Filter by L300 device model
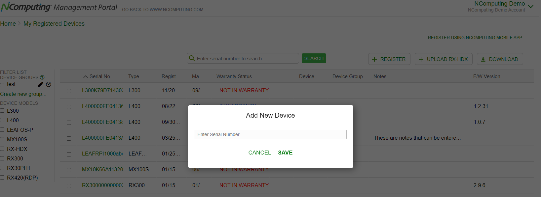Viewport: 541px width, 197px height. [x=2, y=111]
